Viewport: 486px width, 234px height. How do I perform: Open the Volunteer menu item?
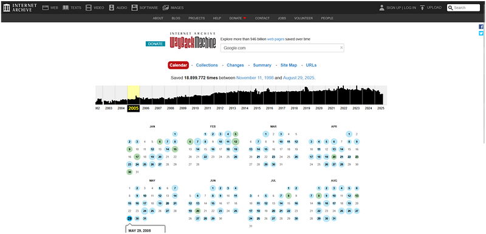click(303, 18)
